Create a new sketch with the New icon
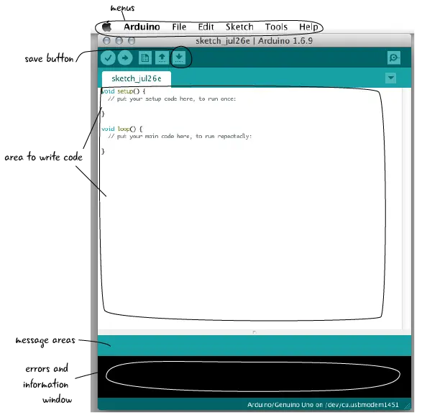This screenshot has height=420, width=427. [x=145, y=58]
